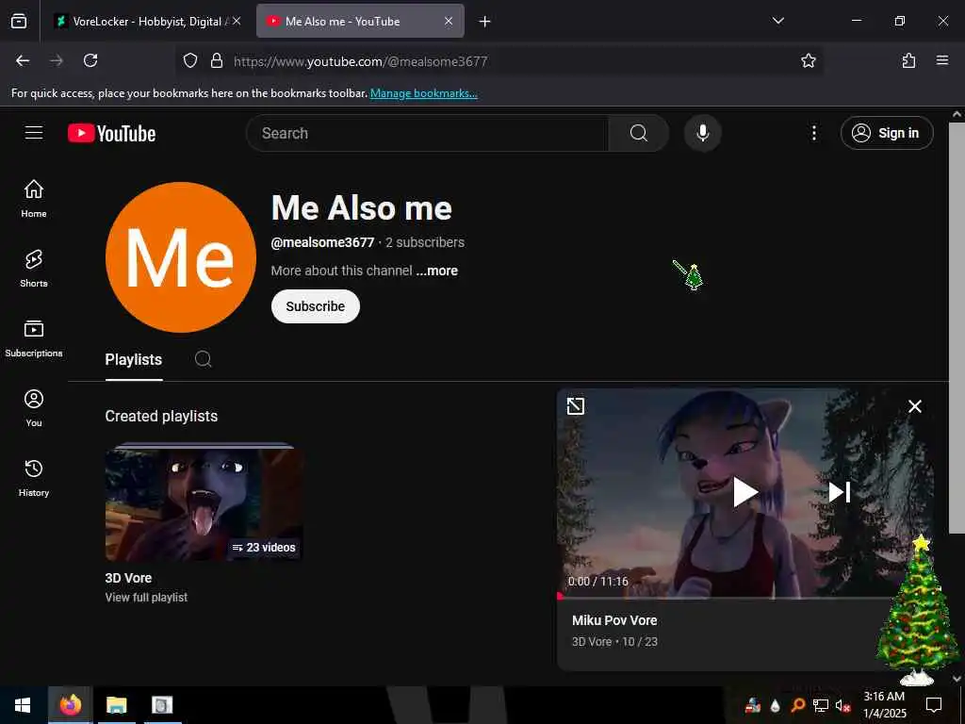The image size is (965, 724).
Task: Close the miniplayer
Action: (x=914, y=406)
